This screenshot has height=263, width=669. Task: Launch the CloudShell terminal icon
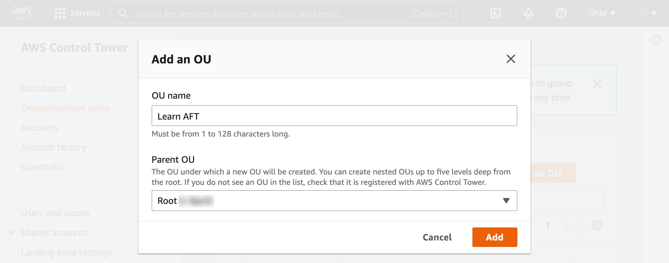coord(496,13)
